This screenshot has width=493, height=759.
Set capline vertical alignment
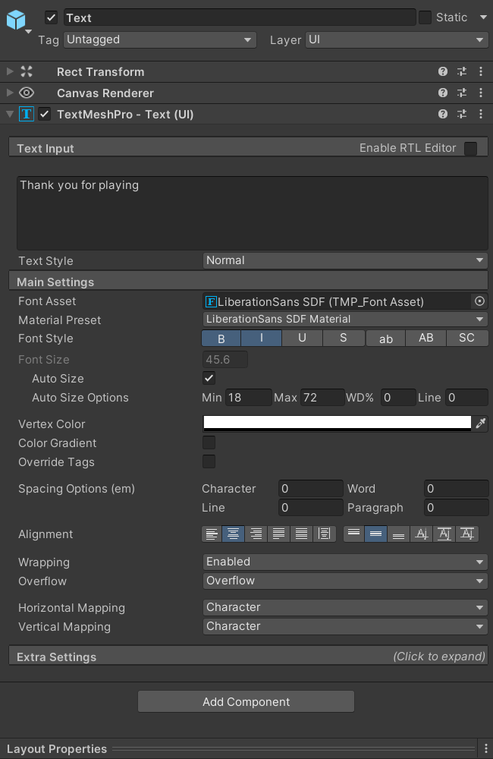(467, 534)
